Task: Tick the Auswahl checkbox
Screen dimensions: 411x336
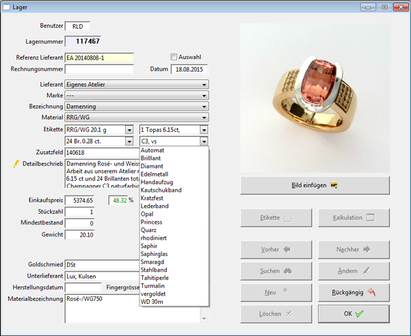Action: pyautogui.click(x=174, y=57)
